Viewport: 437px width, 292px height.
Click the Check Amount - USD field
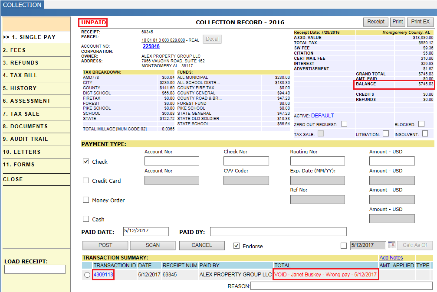pyautogui.click(x=392, y=161)
